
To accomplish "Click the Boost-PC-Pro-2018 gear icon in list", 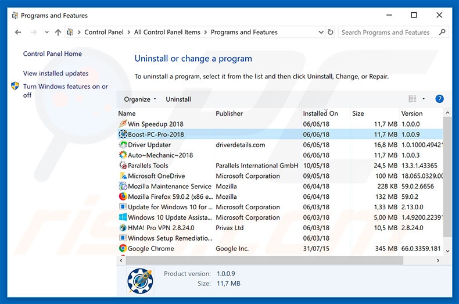I will coord(123,134).
